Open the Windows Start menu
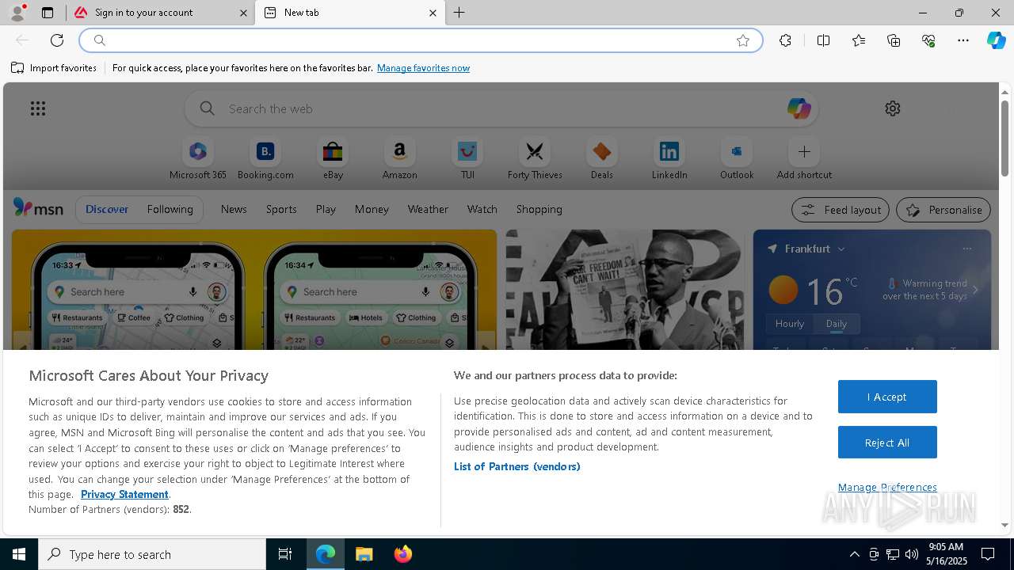 pos(19,554)
